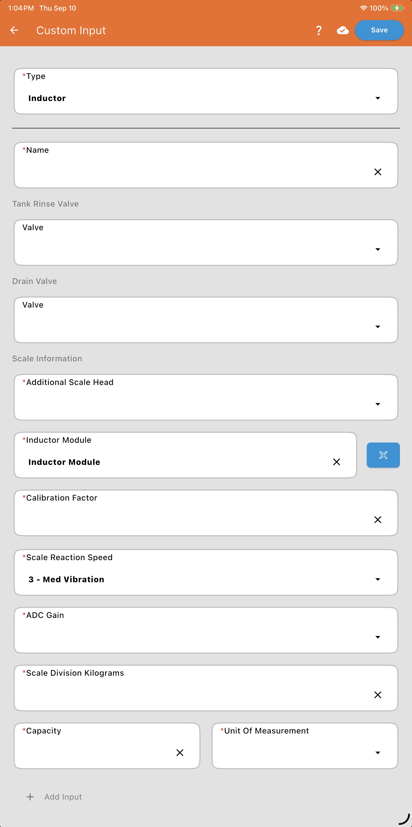
Task: Clear the Capacity field
Action: pos(180,753)
